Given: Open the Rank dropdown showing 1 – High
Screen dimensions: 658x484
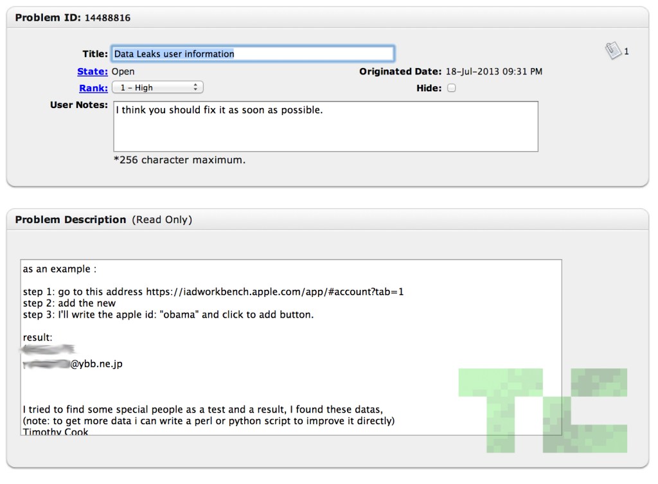Looking at the screenshot, I should point(157,87).
